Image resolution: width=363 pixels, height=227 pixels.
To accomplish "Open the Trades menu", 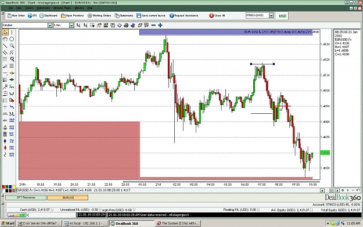I will [29, 8].
